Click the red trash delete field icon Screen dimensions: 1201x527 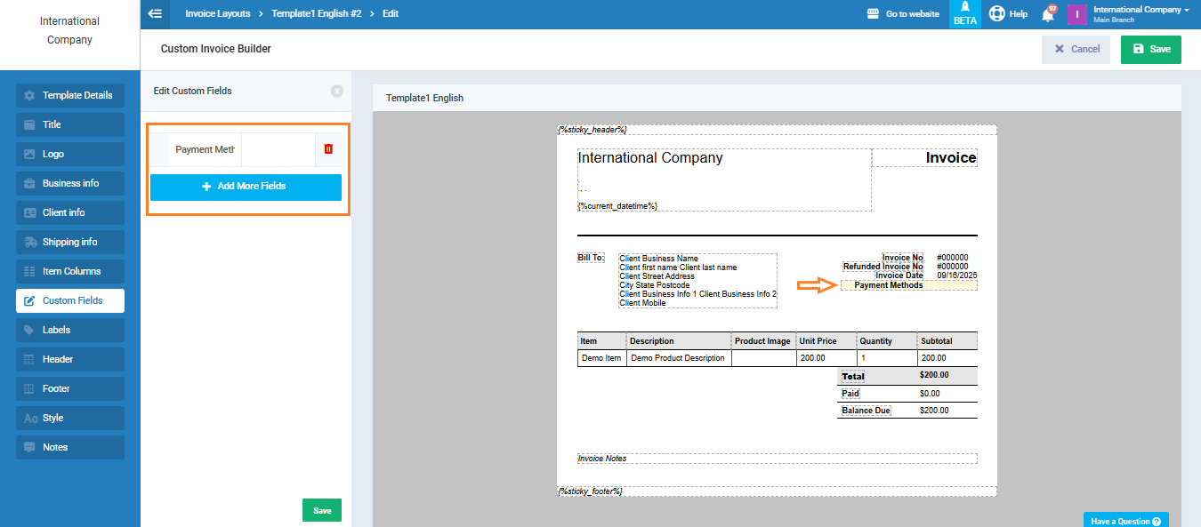tap(328, 149)
